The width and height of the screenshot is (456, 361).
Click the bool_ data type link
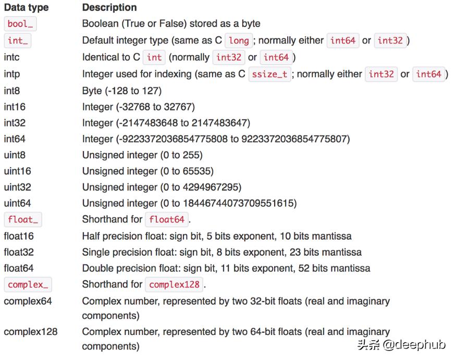pyautogui.click(x=20, y=24)
